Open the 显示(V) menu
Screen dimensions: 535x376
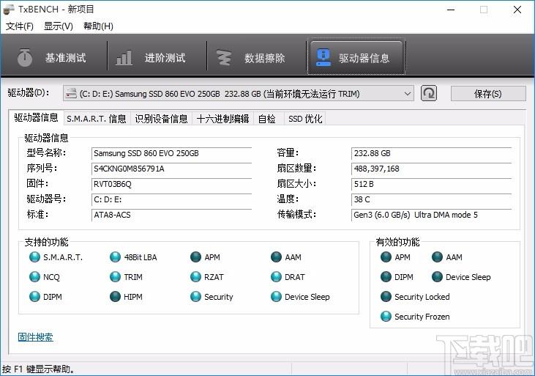[x=59, y=26]
